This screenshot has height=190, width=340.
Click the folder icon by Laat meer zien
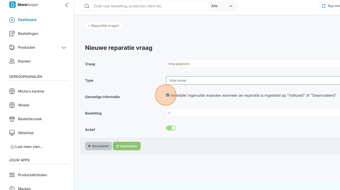coord(13,147)
